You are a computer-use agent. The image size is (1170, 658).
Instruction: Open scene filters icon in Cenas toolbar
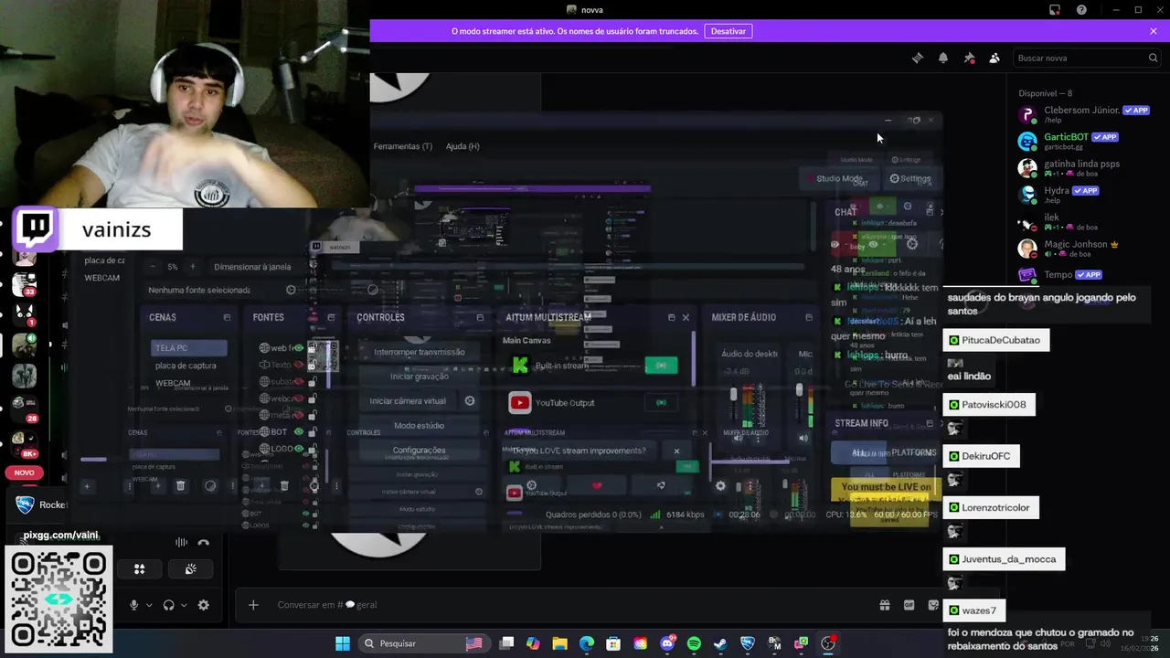[210, 486]
